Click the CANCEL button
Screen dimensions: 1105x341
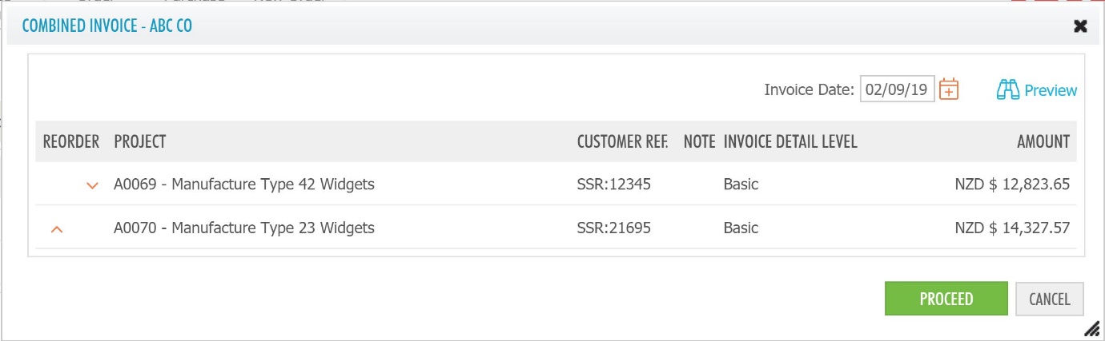pos(1049,299)
